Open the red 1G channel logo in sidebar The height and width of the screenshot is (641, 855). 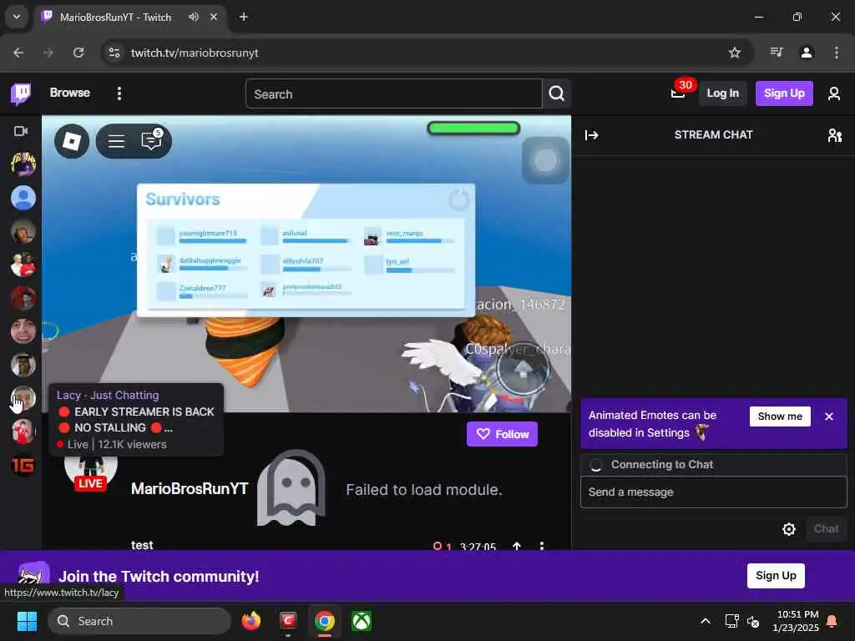pyautogui.click(x=23, y=465)
